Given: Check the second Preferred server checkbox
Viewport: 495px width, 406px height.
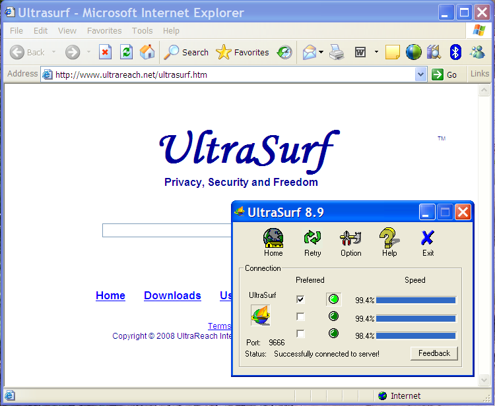Looking at the screenshot, I should [300, 316].
